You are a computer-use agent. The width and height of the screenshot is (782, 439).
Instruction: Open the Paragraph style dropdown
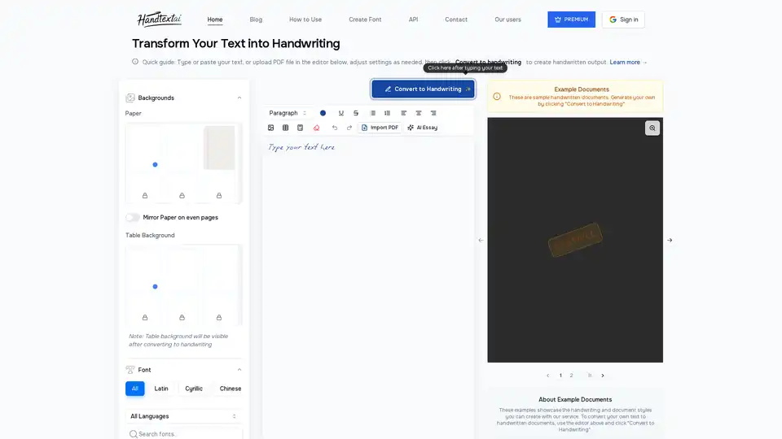pyautogui.click(x=288, y=113)
